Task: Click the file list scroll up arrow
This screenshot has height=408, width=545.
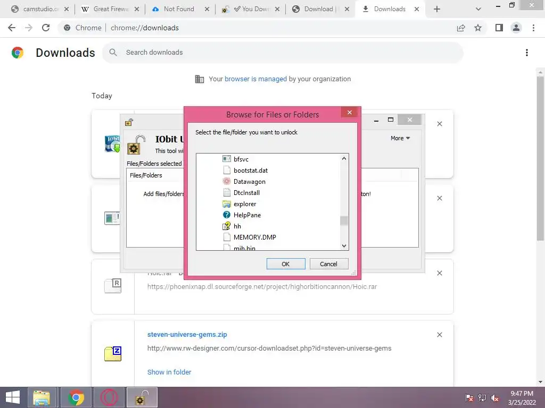Action: (344, 158)
